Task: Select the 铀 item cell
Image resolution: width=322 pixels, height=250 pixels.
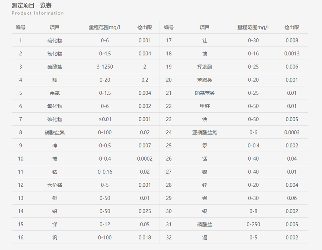Action: 205,54
